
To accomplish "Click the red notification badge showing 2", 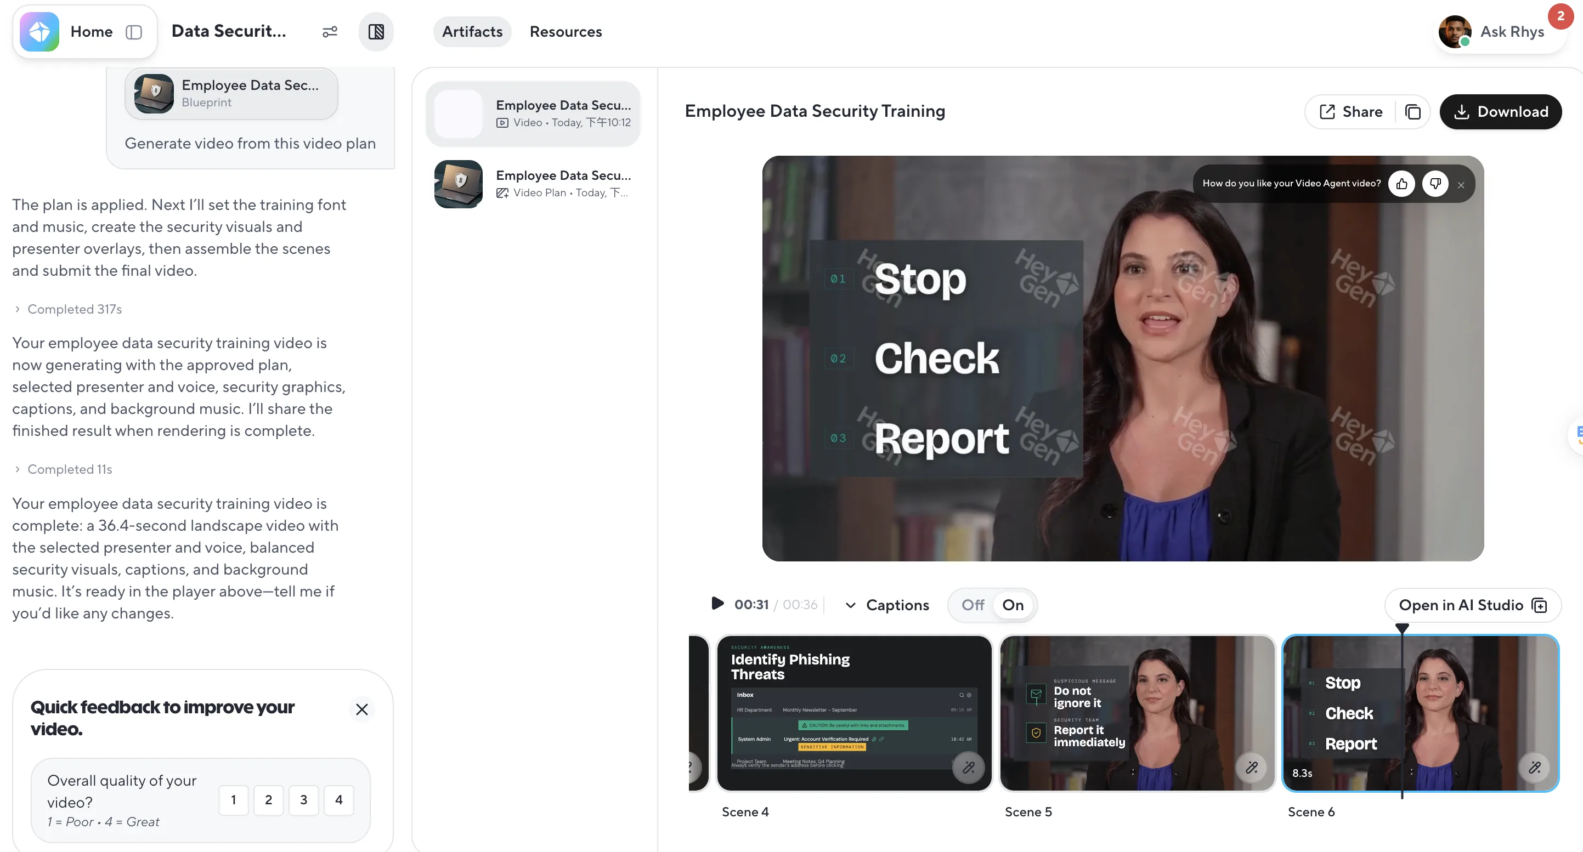I will click(1561, 16).
